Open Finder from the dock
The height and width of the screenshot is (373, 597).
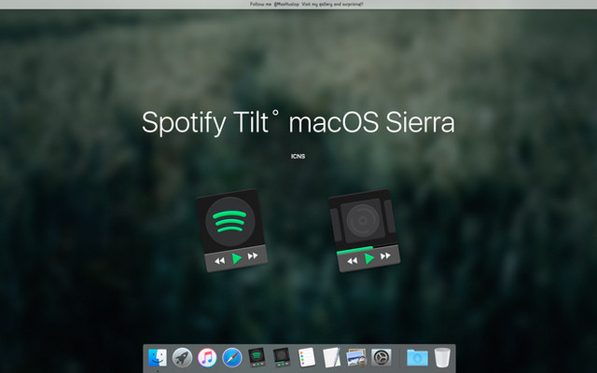[x=158, y=357]
